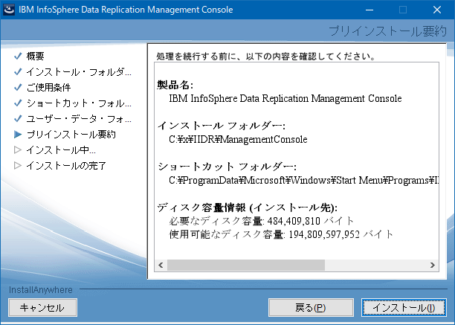
Task: Click the installer app icon in title bar
Action: click(9, 10)
